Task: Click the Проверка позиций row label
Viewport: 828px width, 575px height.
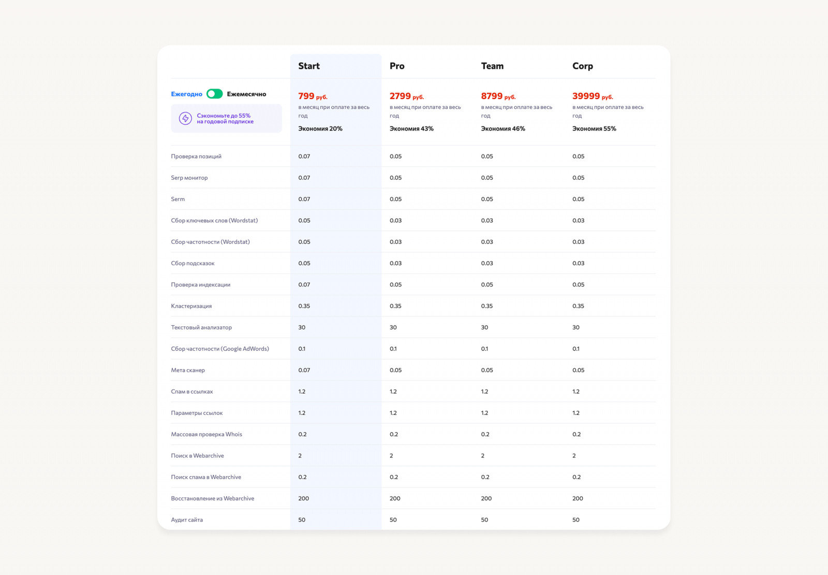Action: pos(196,156)
